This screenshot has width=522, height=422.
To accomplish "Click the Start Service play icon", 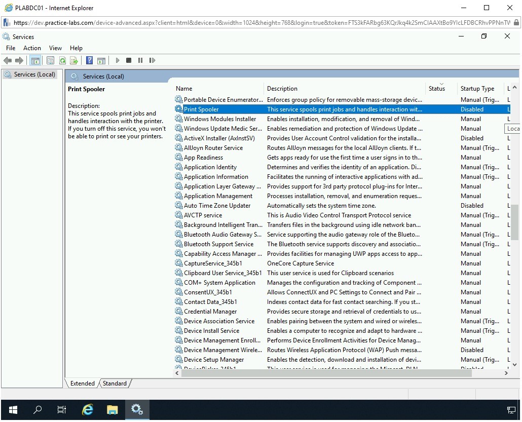I will [x=118, y=60].
